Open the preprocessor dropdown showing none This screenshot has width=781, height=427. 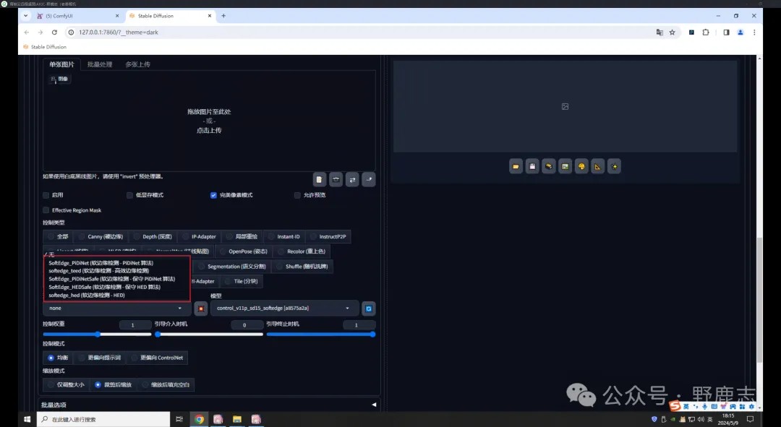(x=116, y=309)
